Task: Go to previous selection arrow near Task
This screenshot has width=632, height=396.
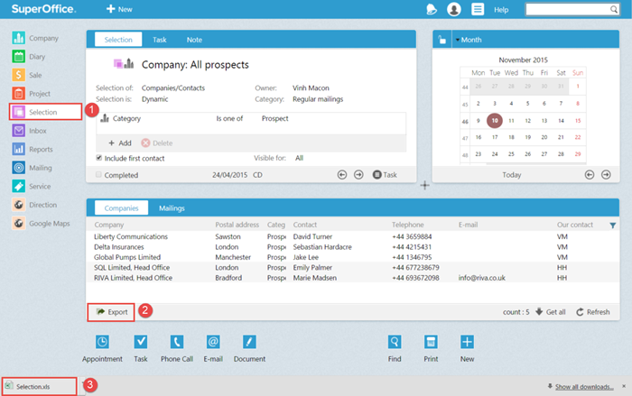Action: pyautogui.click(x=342, y=175)
